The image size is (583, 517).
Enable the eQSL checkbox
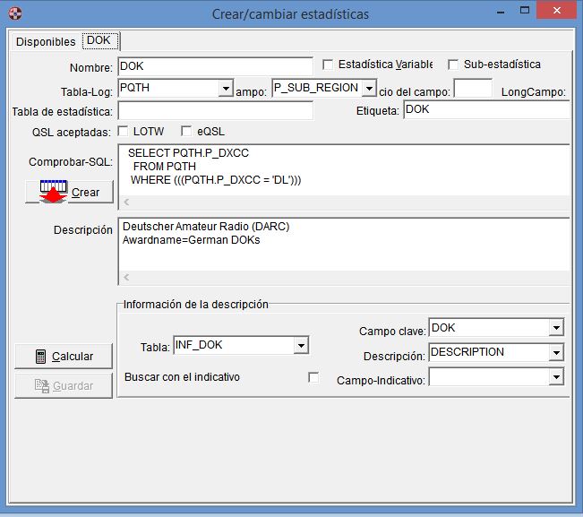coord(187,131)
